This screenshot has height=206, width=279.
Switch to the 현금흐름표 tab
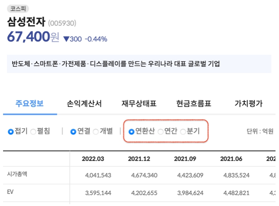[194, 103]
